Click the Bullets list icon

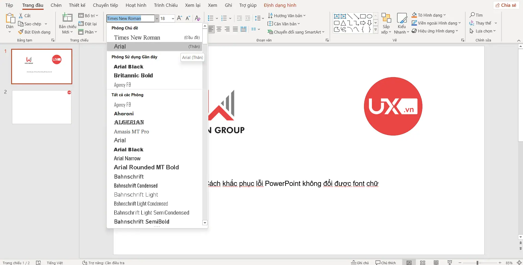point(211,18)
